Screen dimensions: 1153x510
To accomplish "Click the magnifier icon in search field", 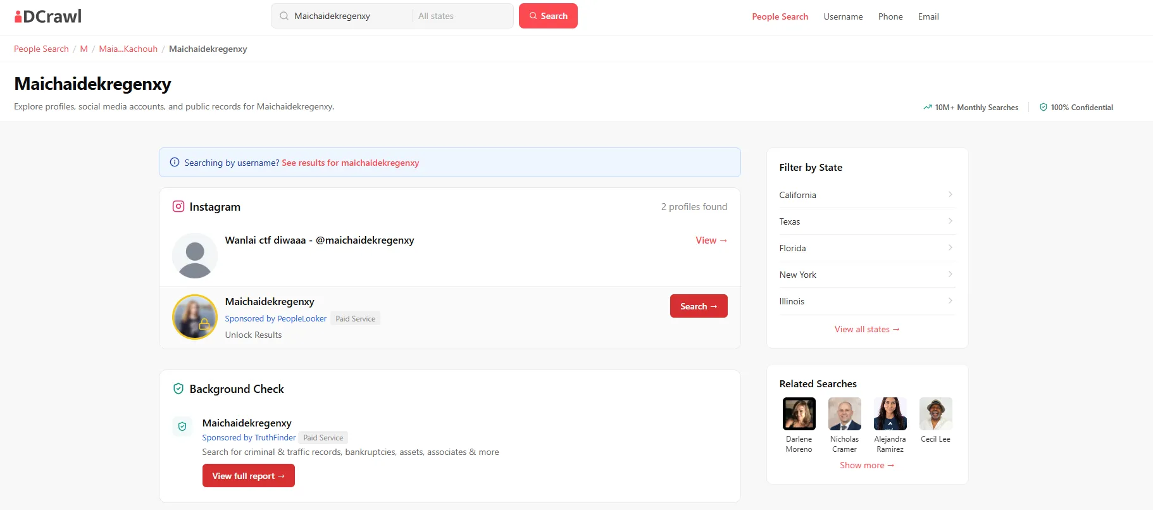I will tap(284, 16).
